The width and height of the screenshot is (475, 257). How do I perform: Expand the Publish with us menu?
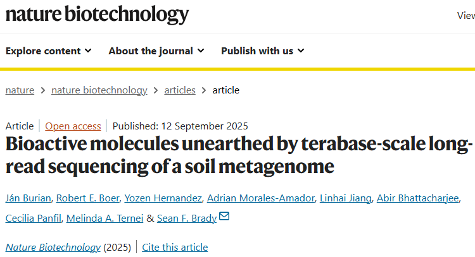(x=262, y=51)
